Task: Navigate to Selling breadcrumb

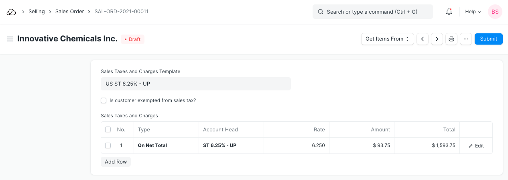Action: [37, 12]
